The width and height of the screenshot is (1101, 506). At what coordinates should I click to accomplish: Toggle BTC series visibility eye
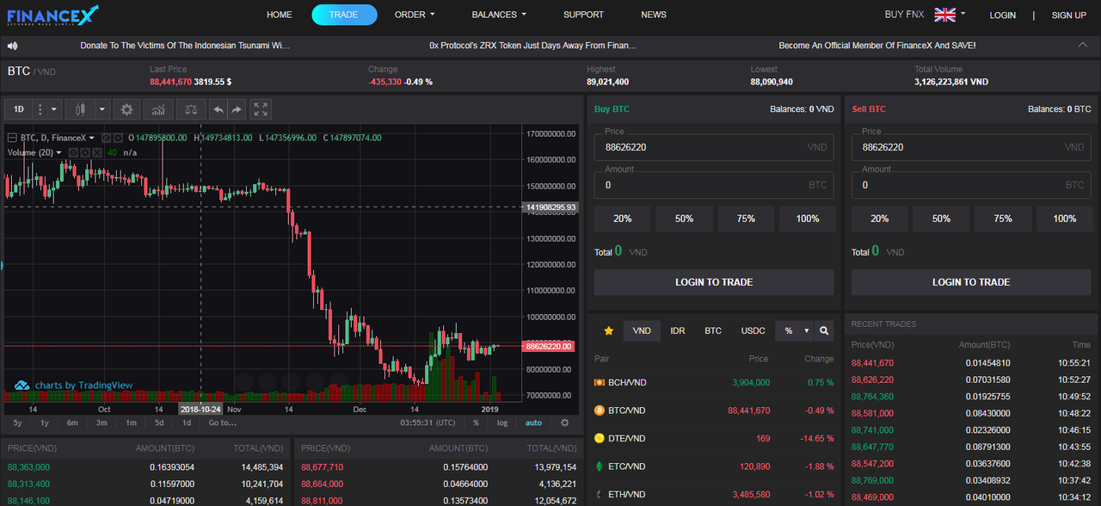(105, 138)
